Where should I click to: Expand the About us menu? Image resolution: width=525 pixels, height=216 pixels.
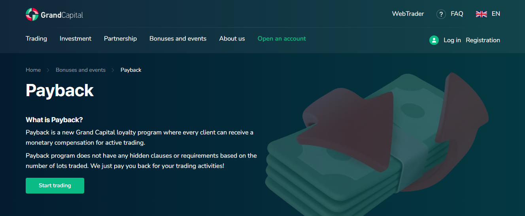232,39
